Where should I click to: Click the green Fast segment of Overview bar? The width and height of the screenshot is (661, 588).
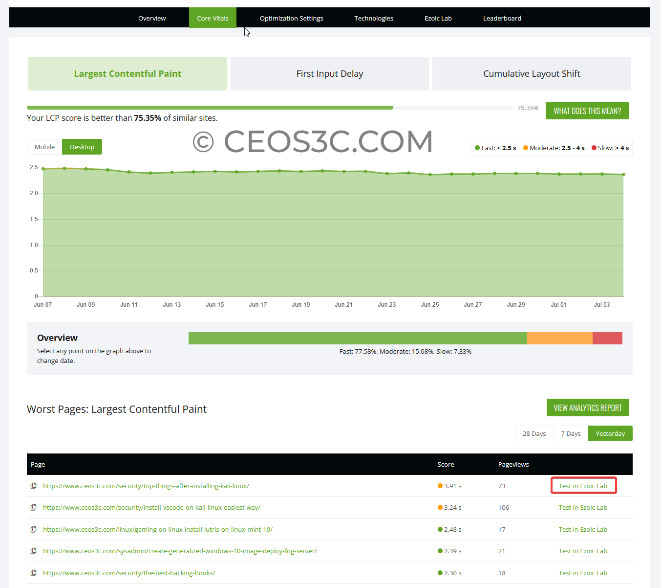pos(358,338)
